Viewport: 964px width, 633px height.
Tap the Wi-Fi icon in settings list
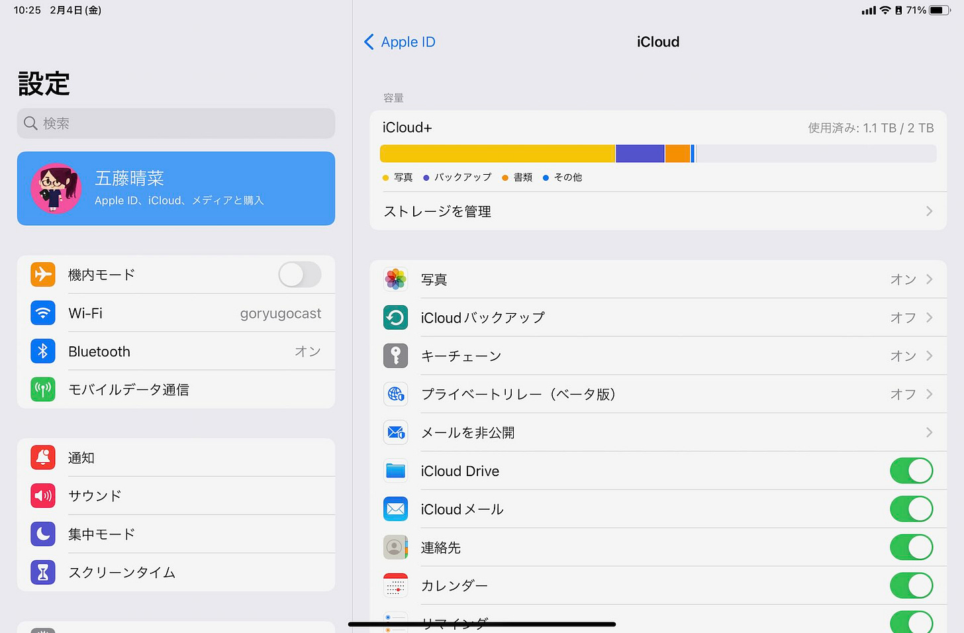43,313
